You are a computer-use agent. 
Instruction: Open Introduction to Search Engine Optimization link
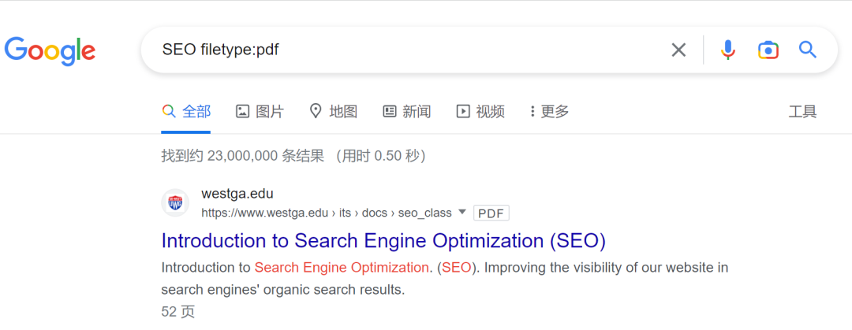[383, 240]
